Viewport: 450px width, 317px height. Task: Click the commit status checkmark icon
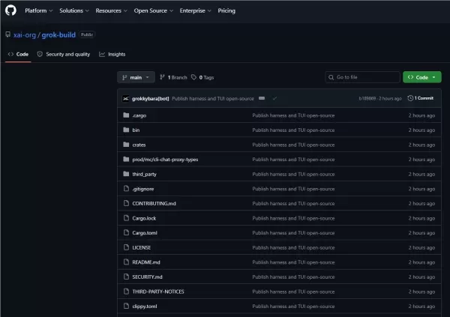(274, 98)
